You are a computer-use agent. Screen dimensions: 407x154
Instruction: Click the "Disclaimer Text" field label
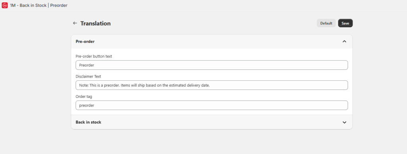tap(88, 76)
